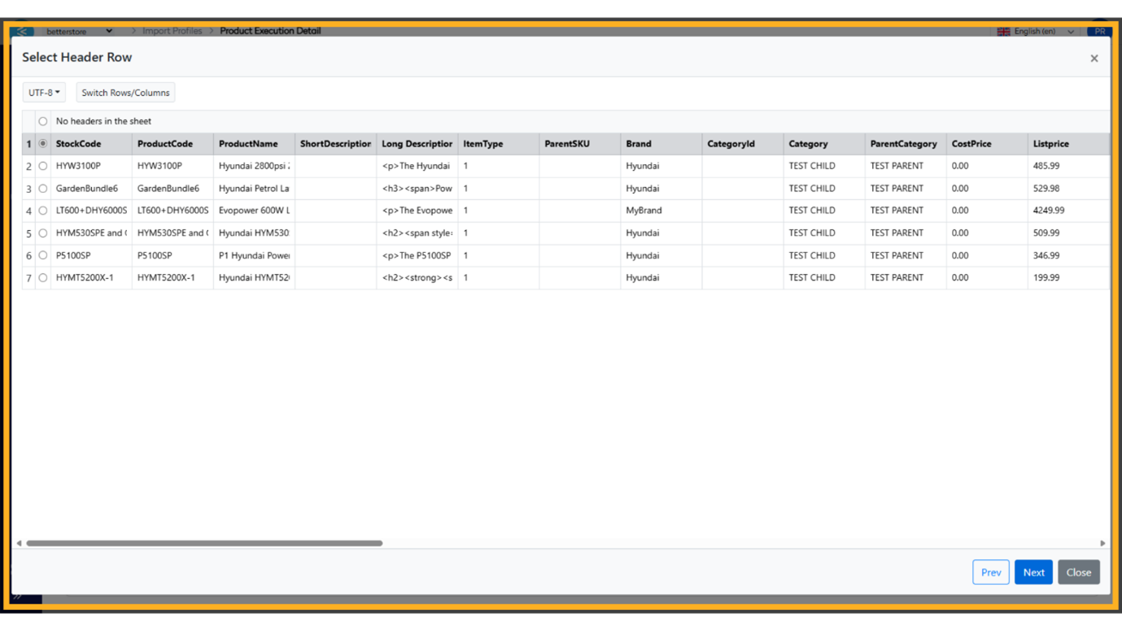Click the Prev button
The width and height of the screenshot is (1122, 631).
coord(990,572)
